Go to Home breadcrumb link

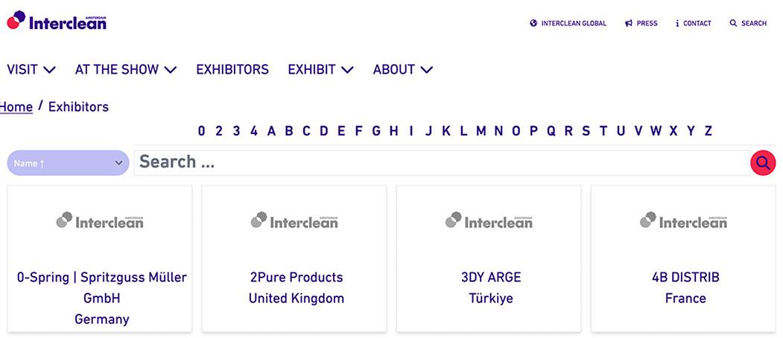click(16, 106)
